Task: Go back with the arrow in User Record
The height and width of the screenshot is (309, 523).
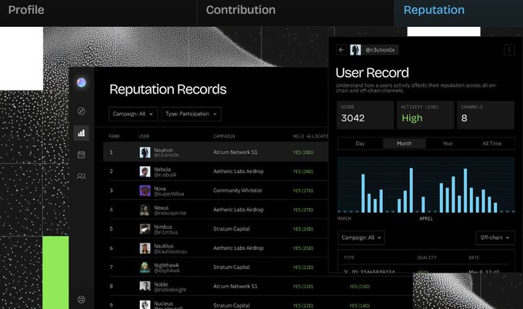Action: click(341, 50)
